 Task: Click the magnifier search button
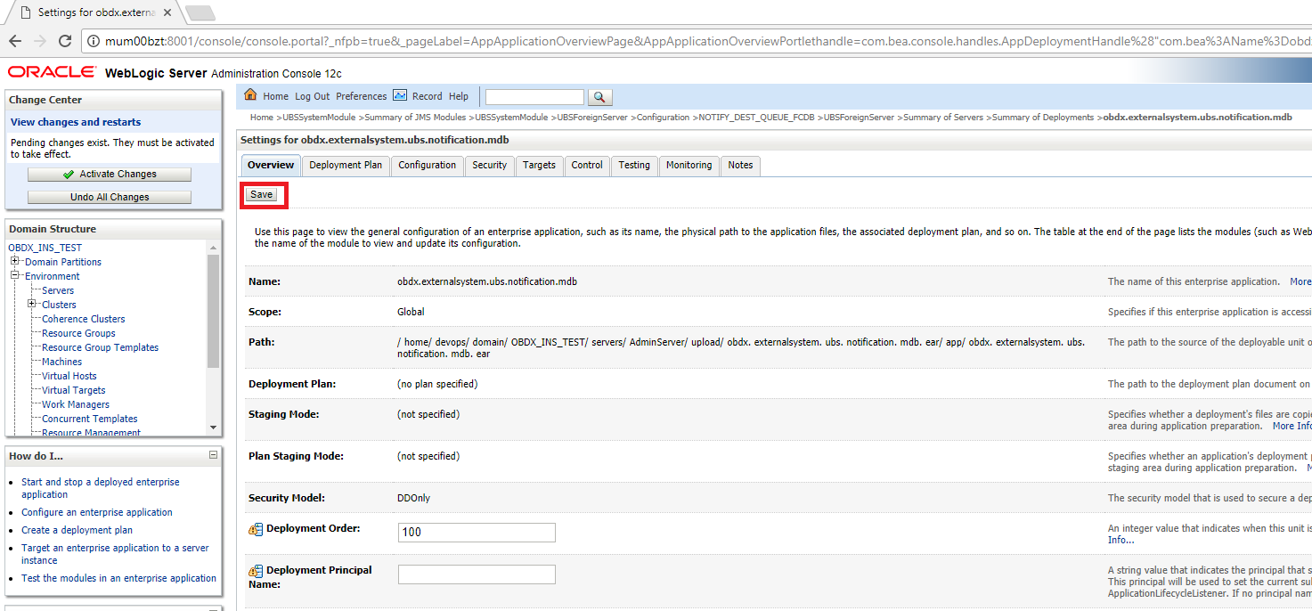(x=600, y=97)
